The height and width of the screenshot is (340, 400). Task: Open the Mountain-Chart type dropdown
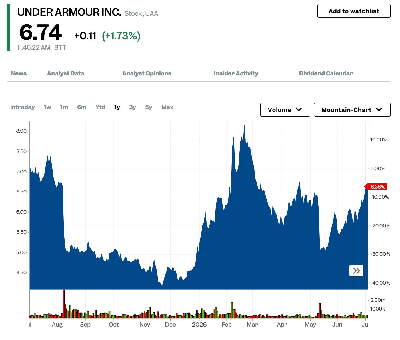coord(352,110)
